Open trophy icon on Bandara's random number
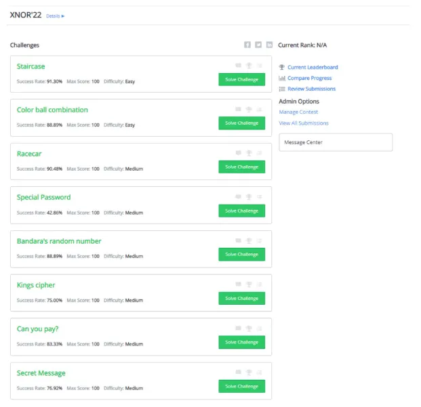 pos(249,240)
